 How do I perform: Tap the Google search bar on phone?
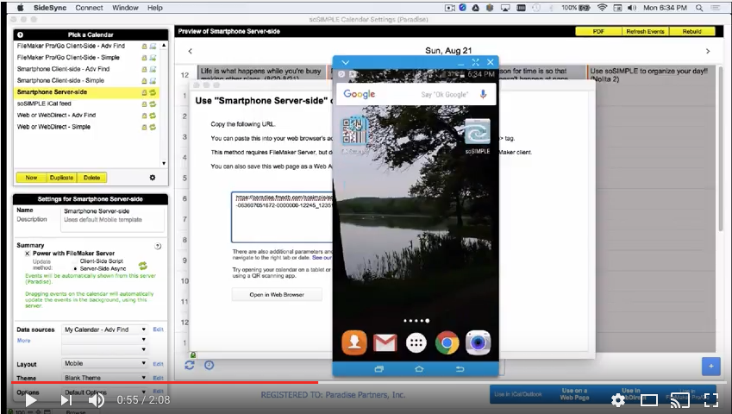416,94
